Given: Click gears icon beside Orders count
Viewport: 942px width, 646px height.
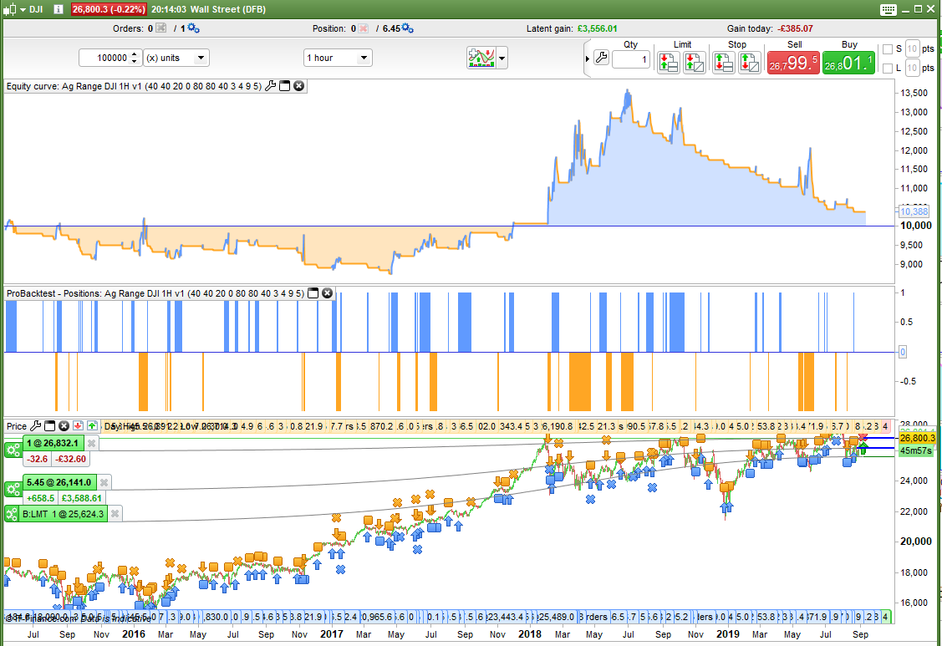Looking at the screenshot, I should pyautogui.click(x=193, y=28).
